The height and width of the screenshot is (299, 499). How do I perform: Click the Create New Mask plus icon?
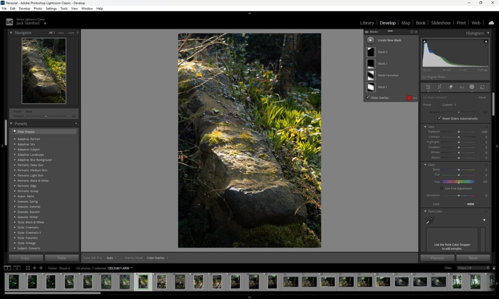(x=371, y=40)
